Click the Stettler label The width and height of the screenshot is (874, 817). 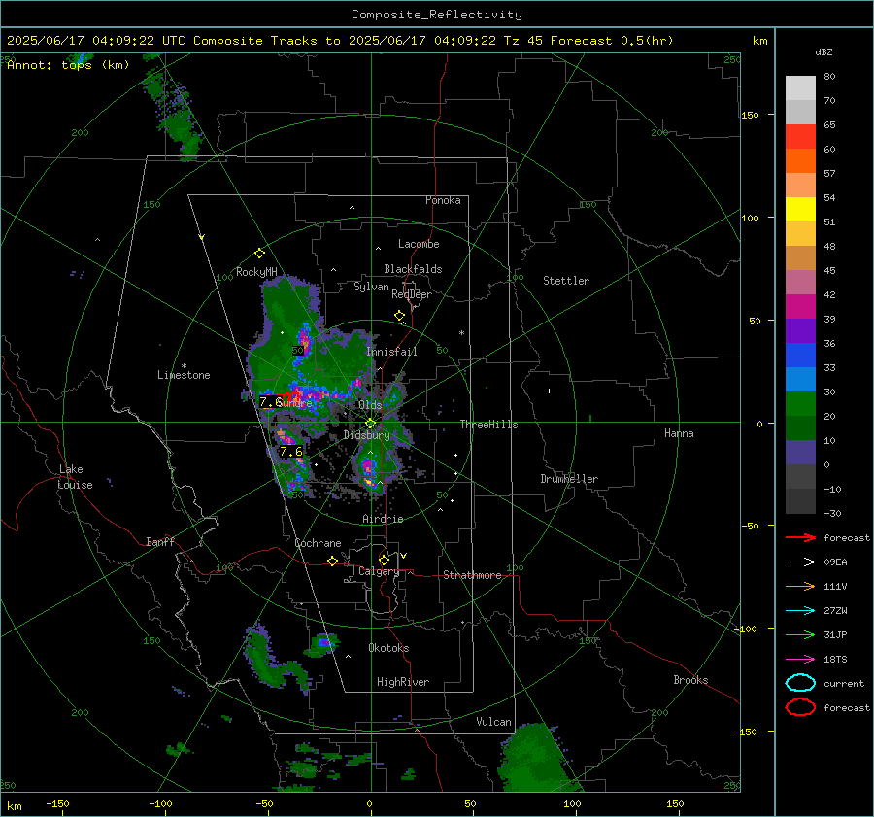tap(566, 281)
